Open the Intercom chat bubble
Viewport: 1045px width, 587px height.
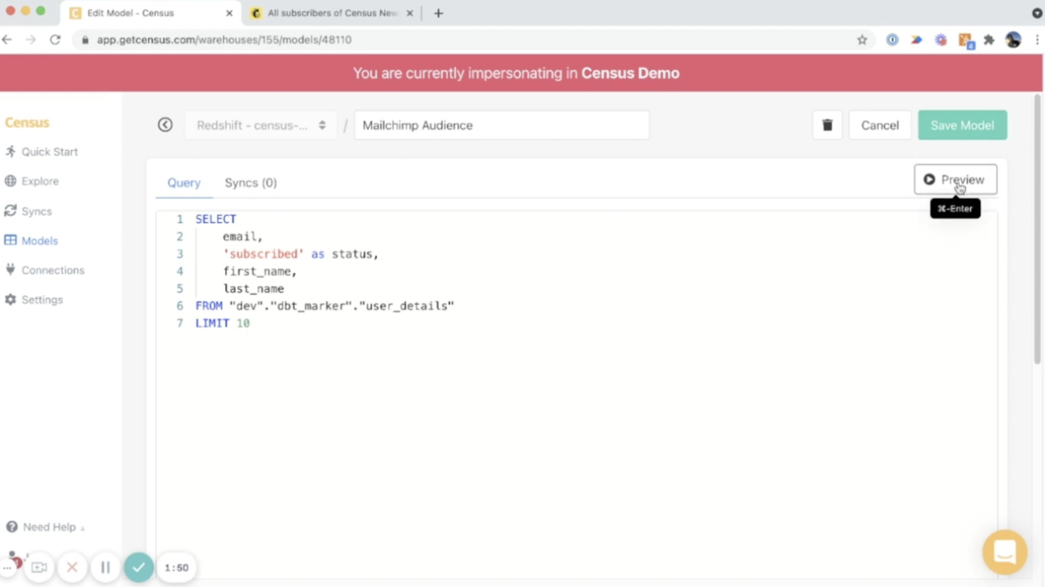click(1005, 552)
